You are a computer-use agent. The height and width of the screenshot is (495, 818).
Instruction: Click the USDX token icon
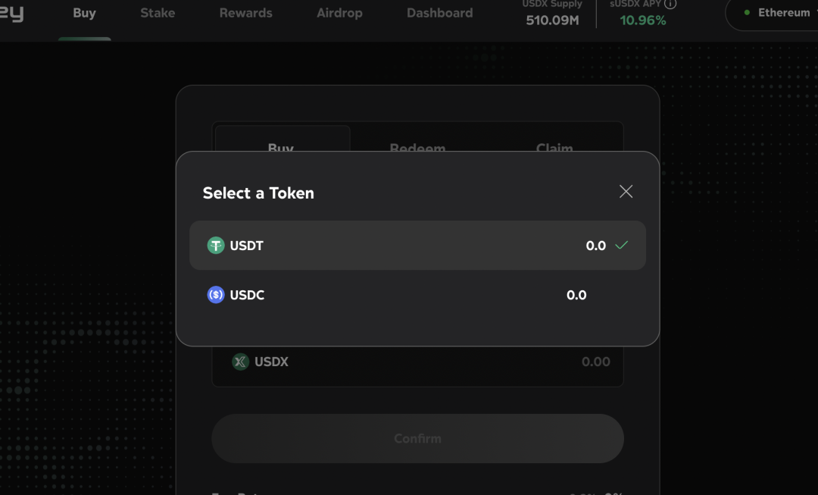(240, 362)
